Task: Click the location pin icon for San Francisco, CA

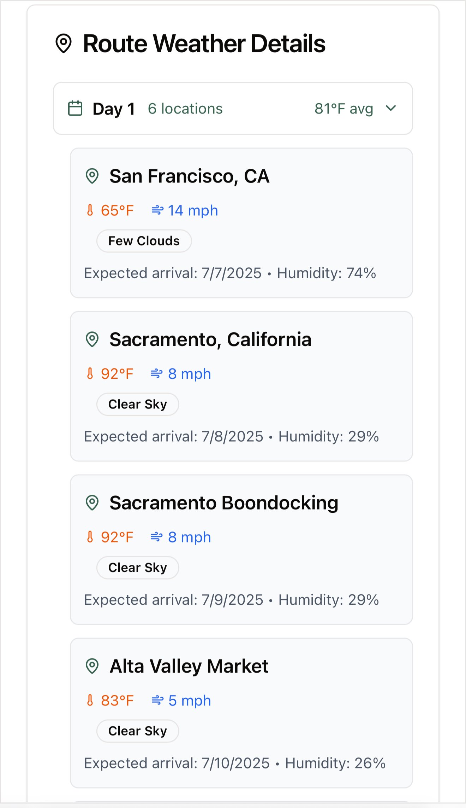Action: (92, 176)
